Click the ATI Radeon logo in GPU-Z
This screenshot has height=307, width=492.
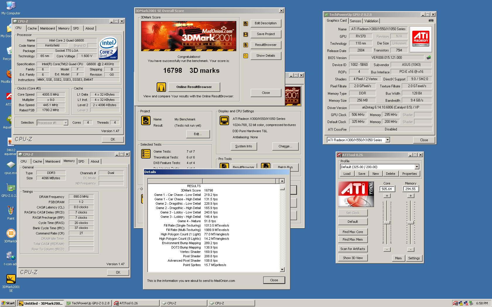coord(421,39)
